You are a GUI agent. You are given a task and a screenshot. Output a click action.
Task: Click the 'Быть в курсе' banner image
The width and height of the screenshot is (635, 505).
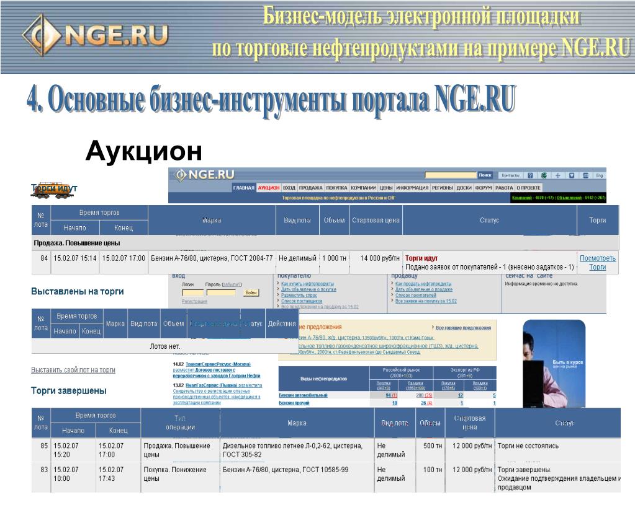(554, 364)
